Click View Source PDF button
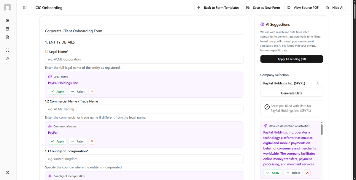The height and width of the screenshot is (180, 356). click(303, 8)
